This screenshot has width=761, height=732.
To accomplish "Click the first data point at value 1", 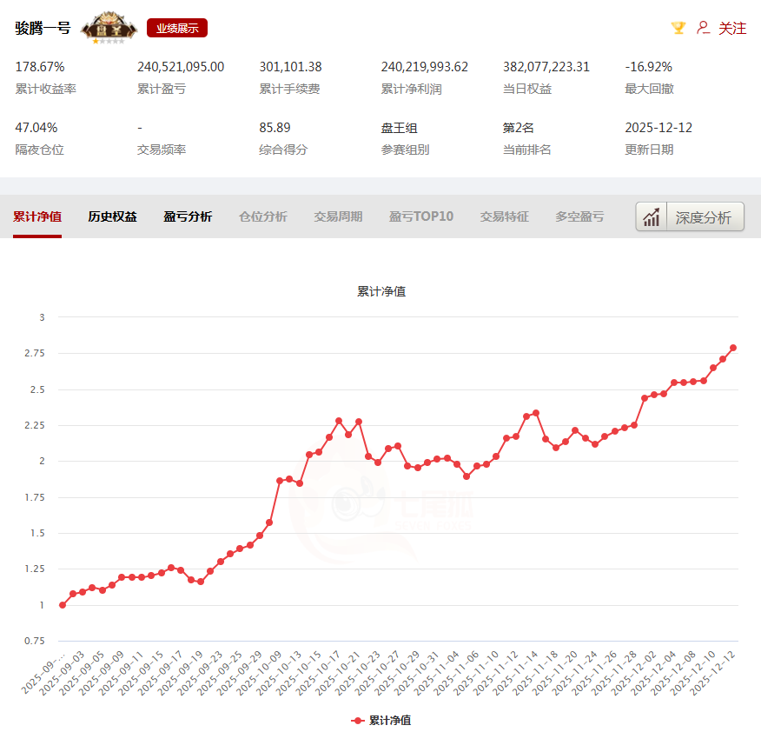I will coord(63,605).
